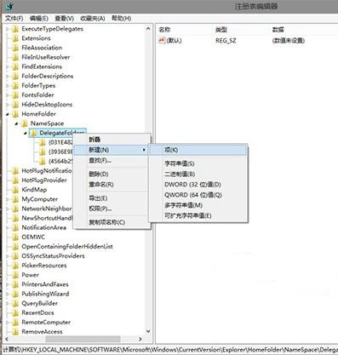Screen dimensions: 338x355
Task: Select 权限(P)... in the context menu
Action: point(112,209)
